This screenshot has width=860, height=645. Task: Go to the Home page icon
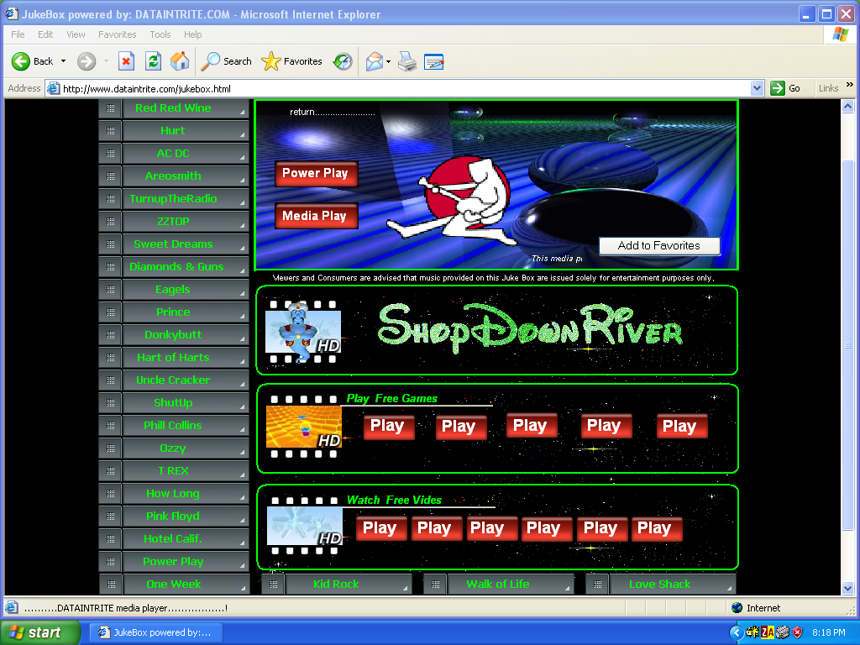tap(180, 61)
